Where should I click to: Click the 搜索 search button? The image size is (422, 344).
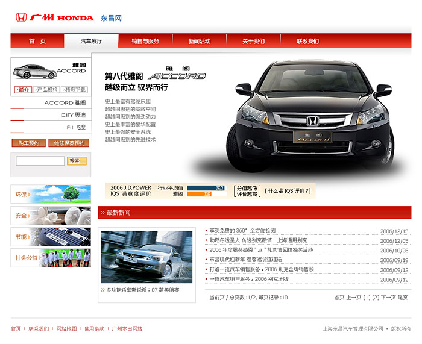point(77,161)
